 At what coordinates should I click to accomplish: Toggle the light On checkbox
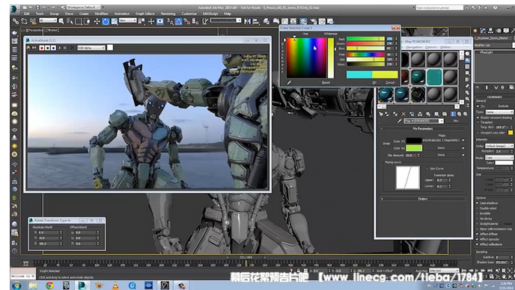[478, 106]
